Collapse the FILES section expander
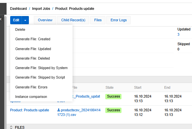Screen dimensions: 192x129 point(11,127)
